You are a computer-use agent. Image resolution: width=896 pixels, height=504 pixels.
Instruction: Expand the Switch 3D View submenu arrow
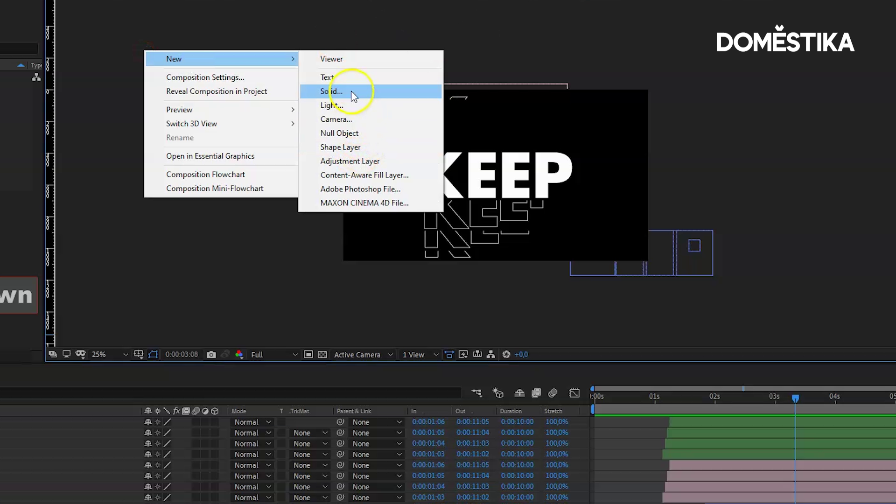(x=293, y=124)
